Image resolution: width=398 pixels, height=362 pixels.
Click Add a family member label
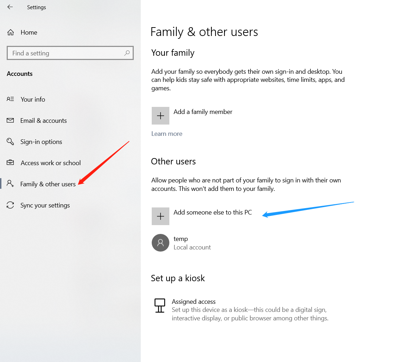tap(203, 112)
